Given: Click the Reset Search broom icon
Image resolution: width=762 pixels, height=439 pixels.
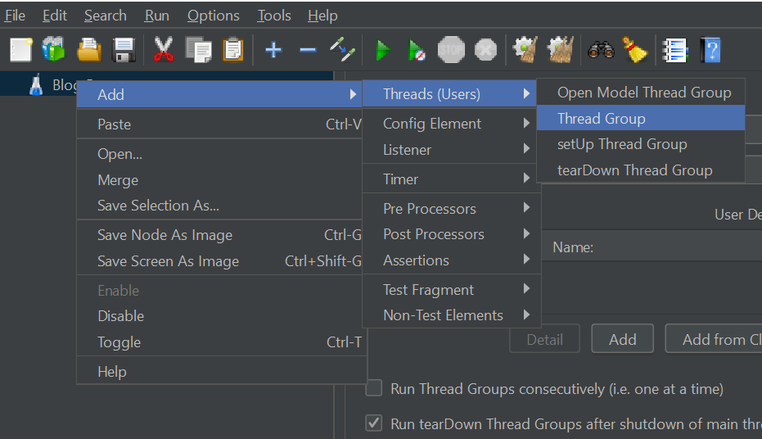Looking at the screenshot, I should click(x=635, y=50).
